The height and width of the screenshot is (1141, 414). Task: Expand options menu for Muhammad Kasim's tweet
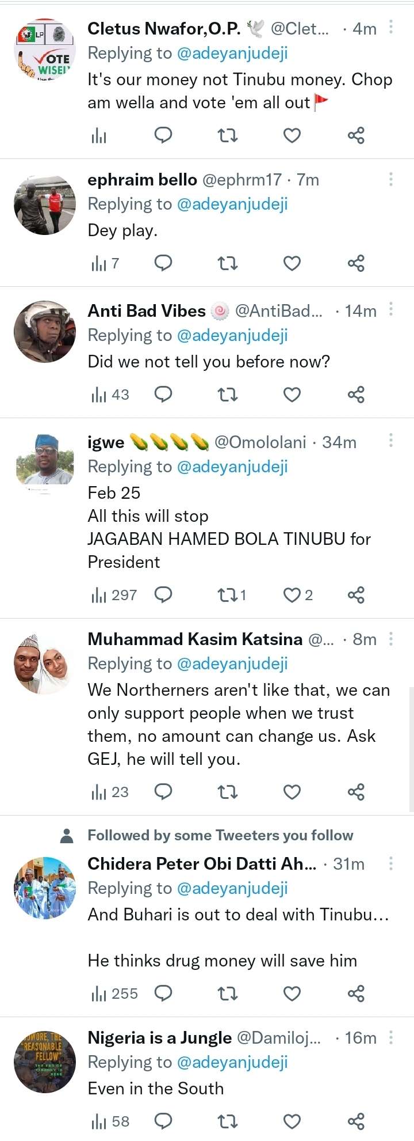tap(391, 639)
